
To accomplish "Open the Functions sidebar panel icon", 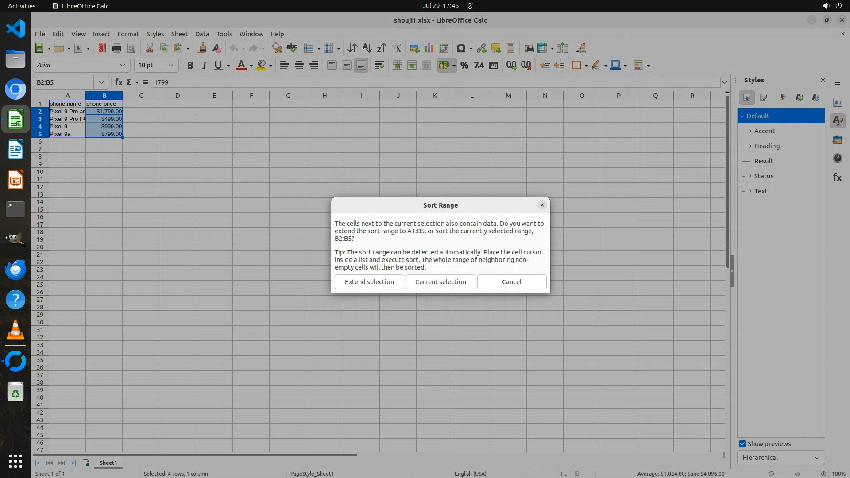I will (837, 177).
